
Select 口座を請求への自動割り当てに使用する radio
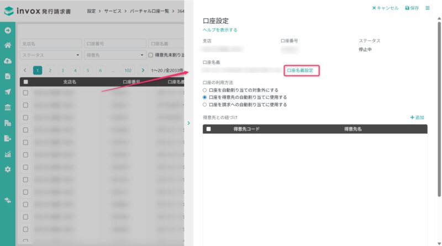204,104
